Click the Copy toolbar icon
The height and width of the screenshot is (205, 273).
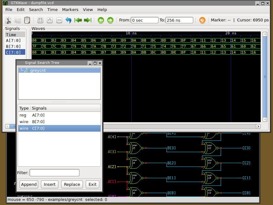18,20
